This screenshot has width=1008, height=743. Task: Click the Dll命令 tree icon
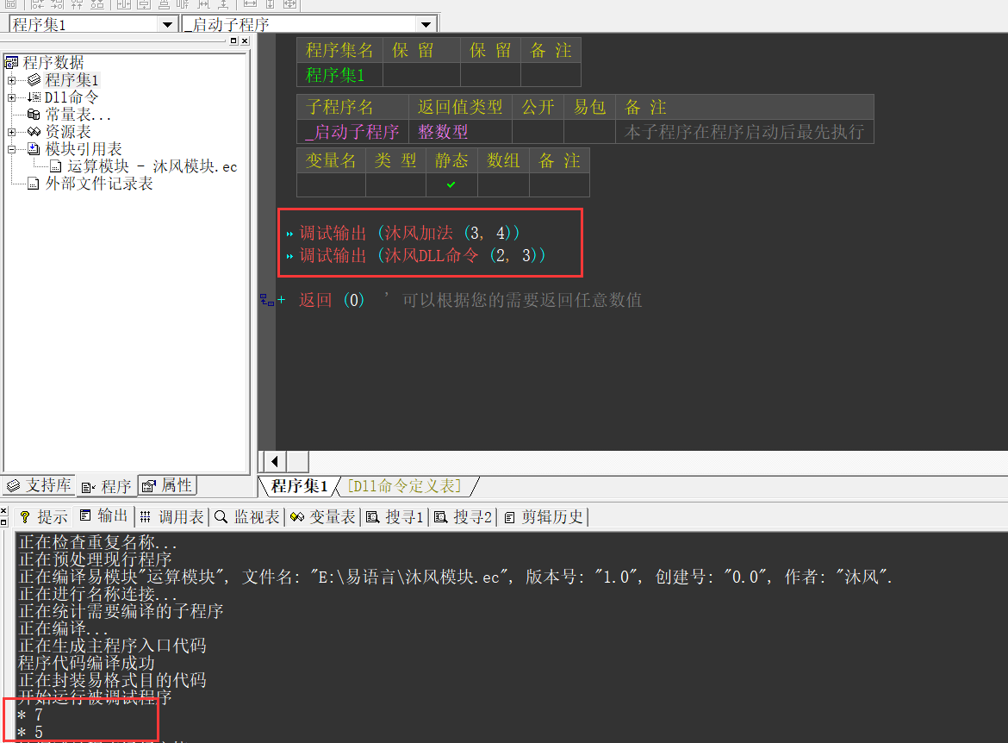(34, 97)
